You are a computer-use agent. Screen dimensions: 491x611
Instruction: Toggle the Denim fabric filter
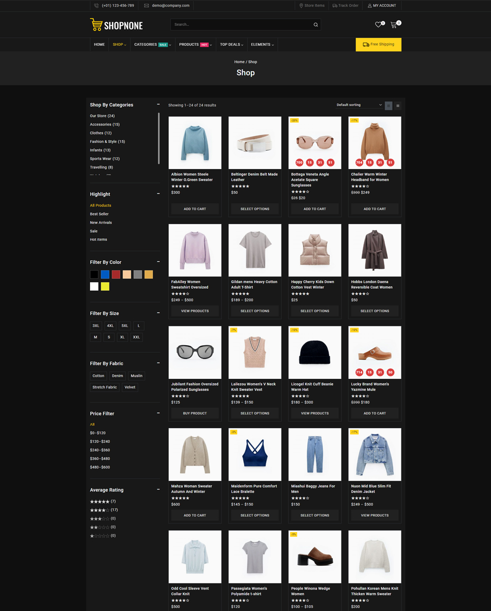click(118, 376)
